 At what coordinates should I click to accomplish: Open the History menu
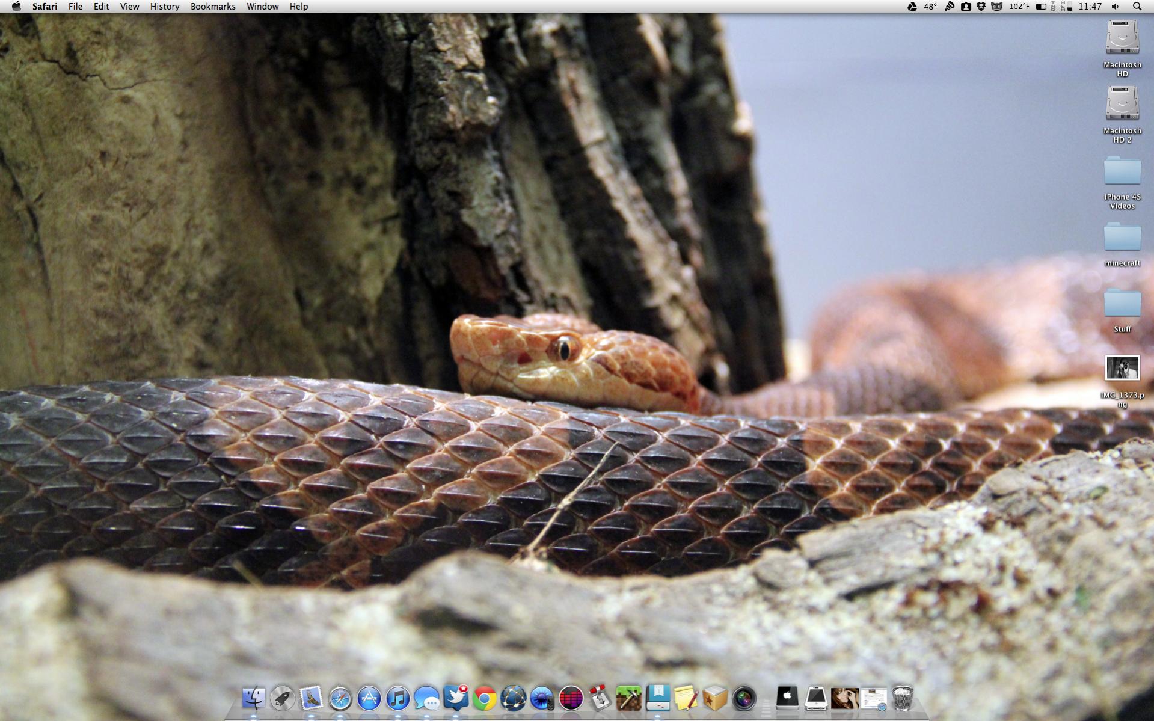click(x=164, y=7)
